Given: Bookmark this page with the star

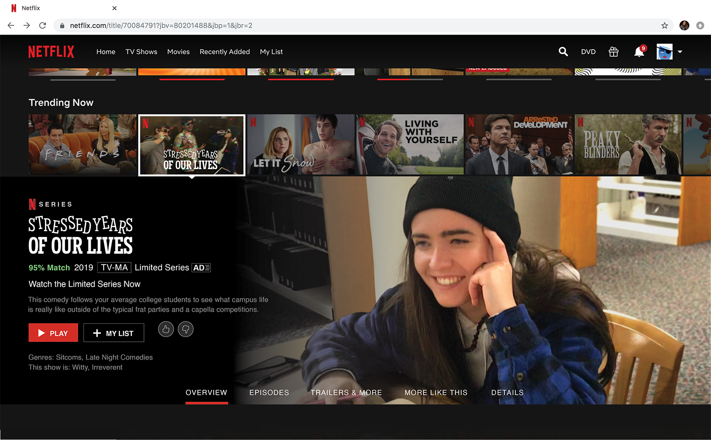Looking at the screenshot, I should click(x=664, y=25).
